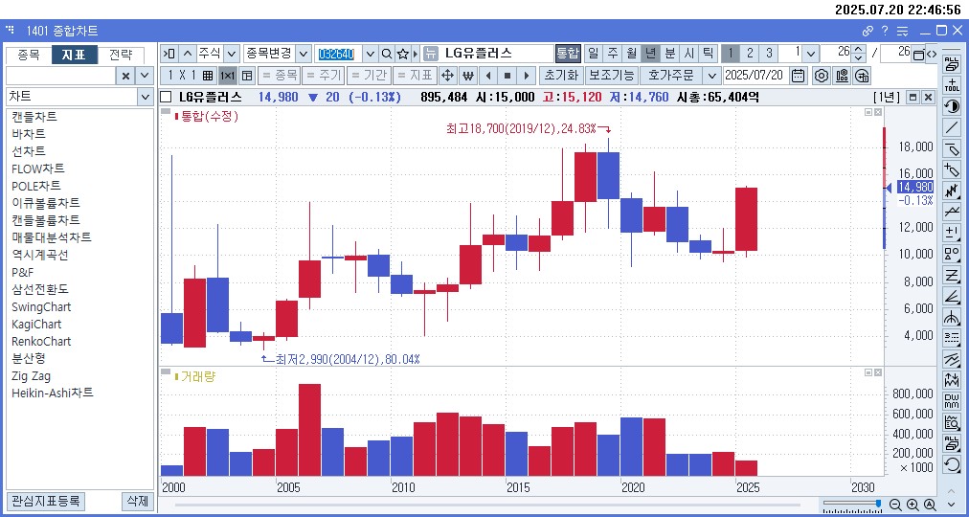Select the line-through-chart tool icon
Screen dimensions: 969x517
[952, 212]
